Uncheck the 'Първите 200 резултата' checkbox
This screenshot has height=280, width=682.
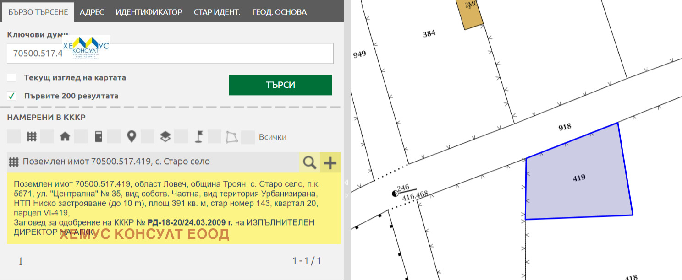click(11, 96)
